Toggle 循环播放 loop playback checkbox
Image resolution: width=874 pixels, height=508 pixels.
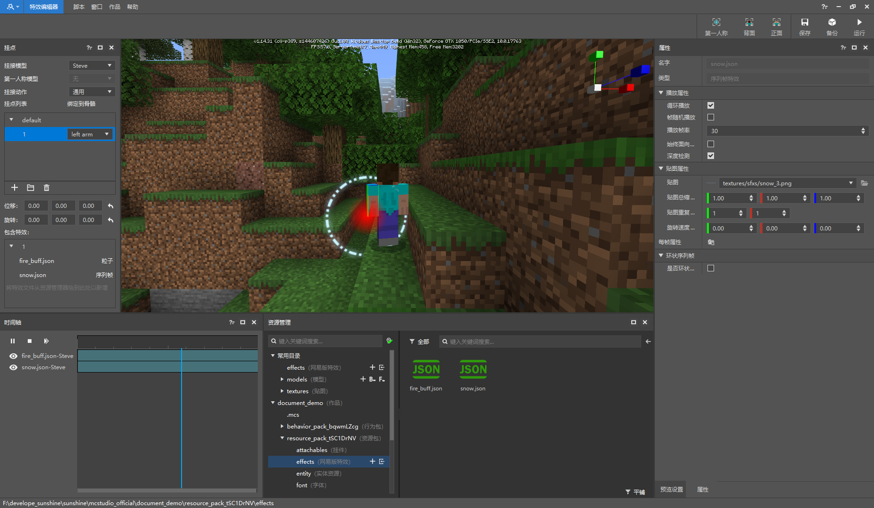pos(711,105)
